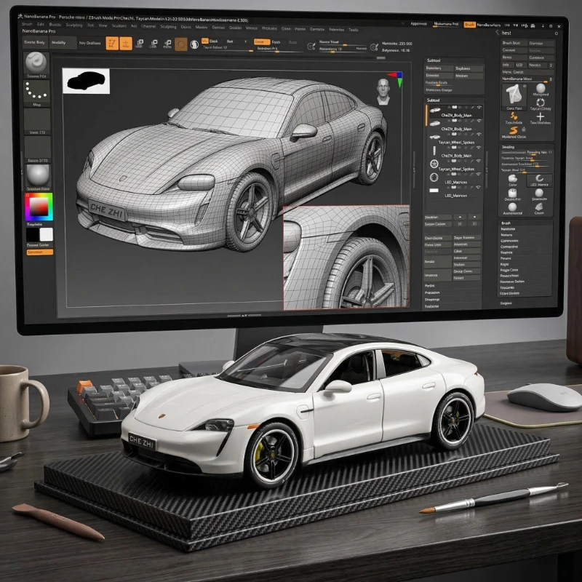The height and width of the screenshot is (582, 582).
Task: Collapse the Subtool header above the mesh list
Action: coord(433,100)
